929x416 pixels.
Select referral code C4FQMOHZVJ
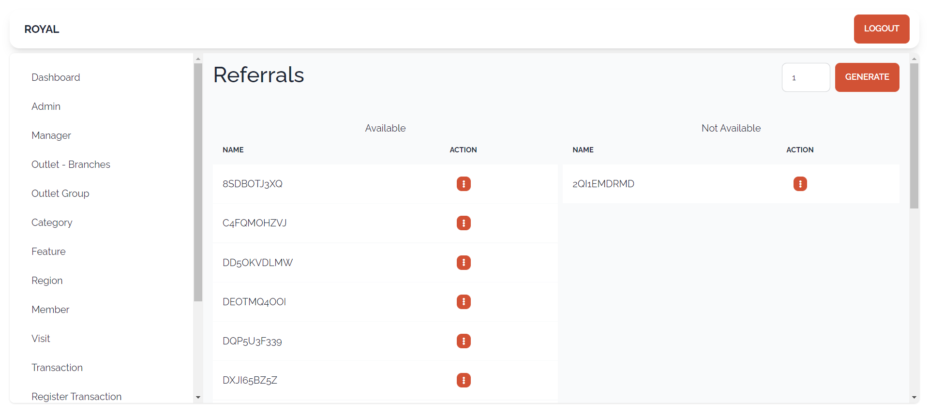(x=255, y=223)
